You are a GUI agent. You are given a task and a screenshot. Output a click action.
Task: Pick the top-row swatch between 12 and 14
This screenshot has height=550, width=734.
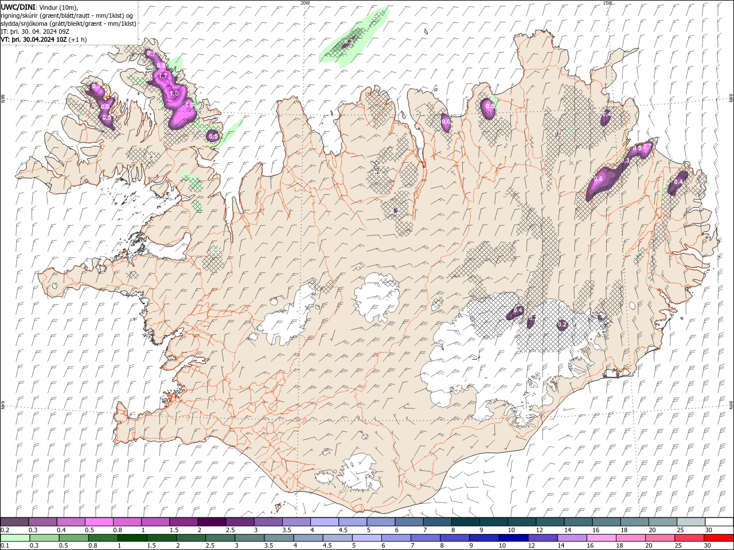[x=549, y=522]
